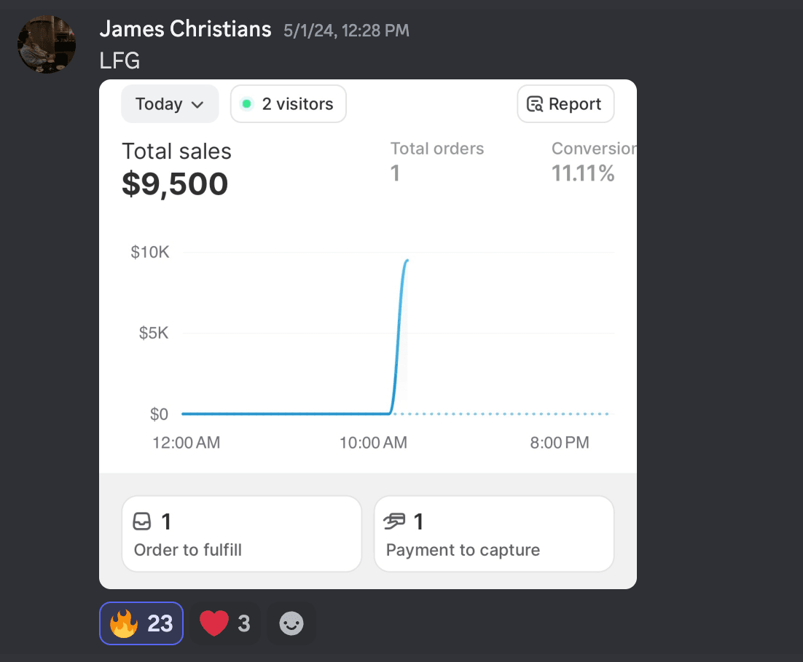Open the Payment to capture card
Screen dimensions: 803x662
pos(493,534)
